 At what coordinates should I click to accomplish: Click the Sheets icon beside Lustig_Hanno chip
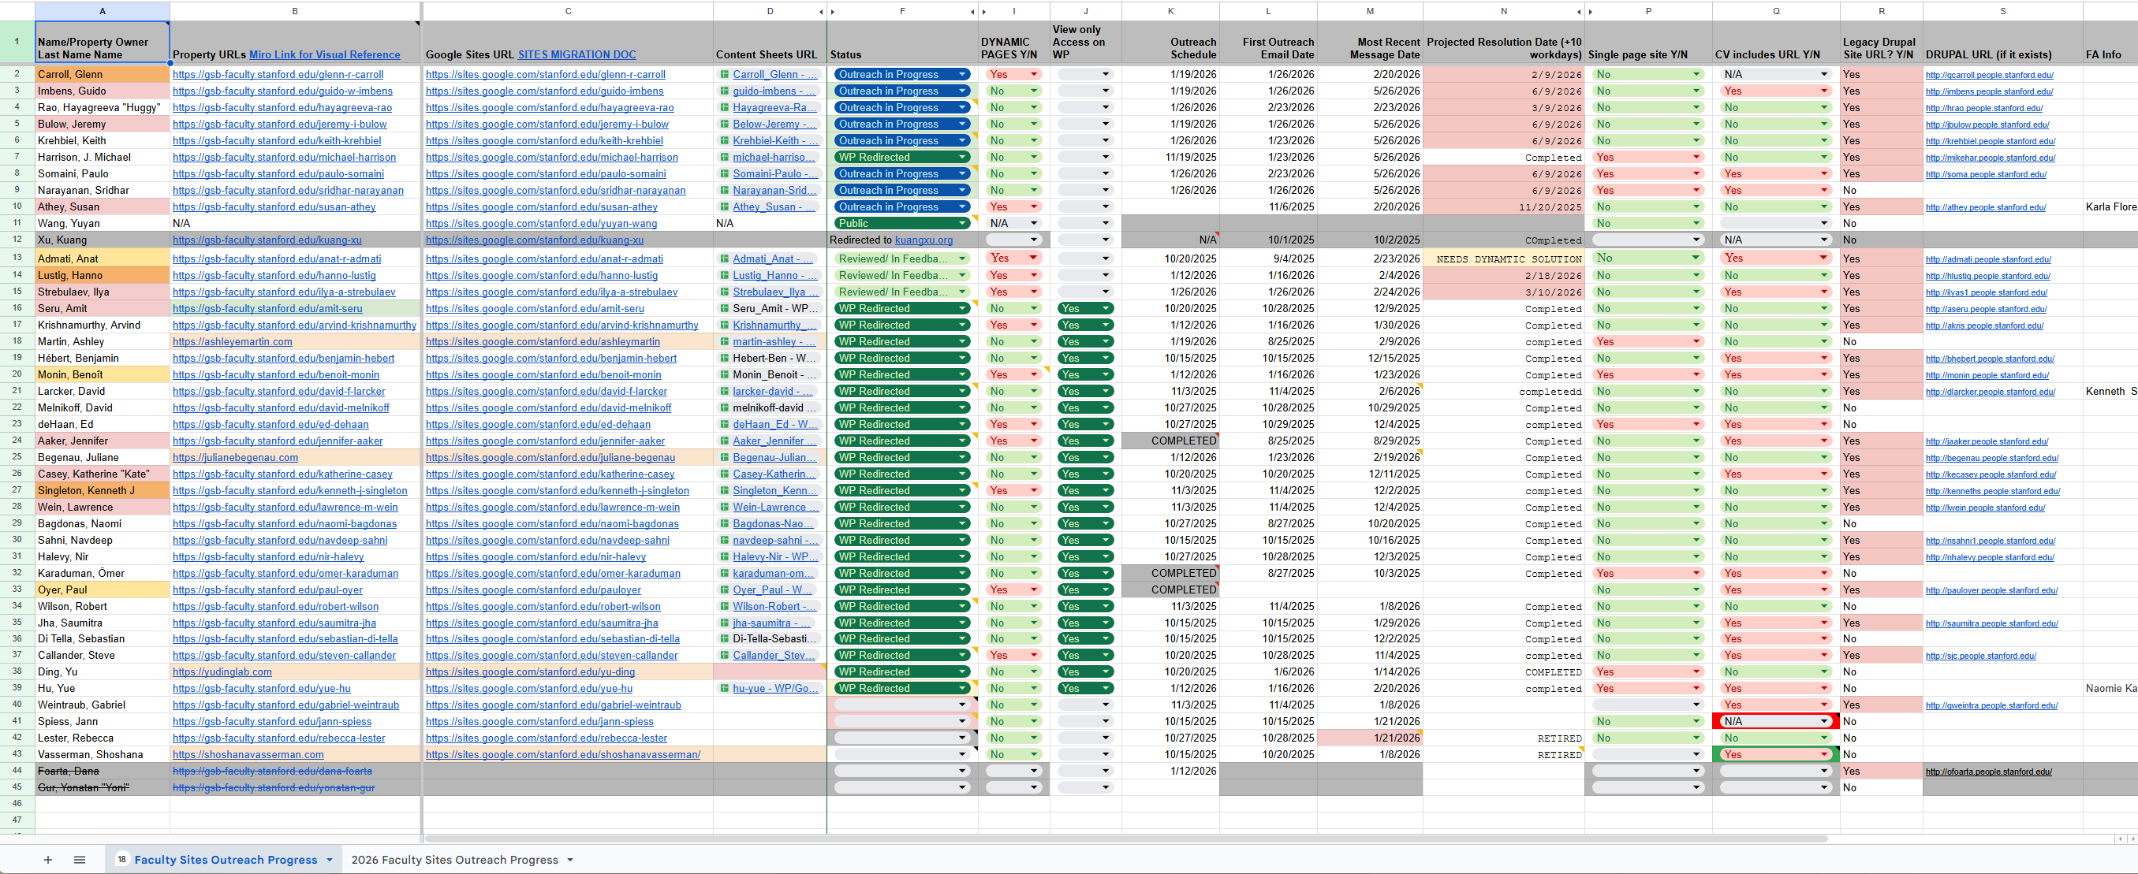click(x=725, y=275)
